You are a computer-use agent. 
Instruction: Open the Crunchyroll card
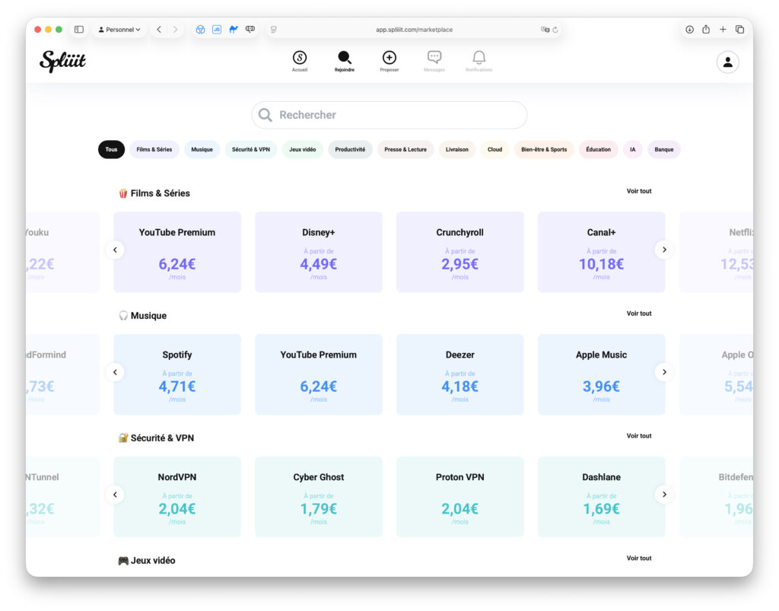[460, 253]
